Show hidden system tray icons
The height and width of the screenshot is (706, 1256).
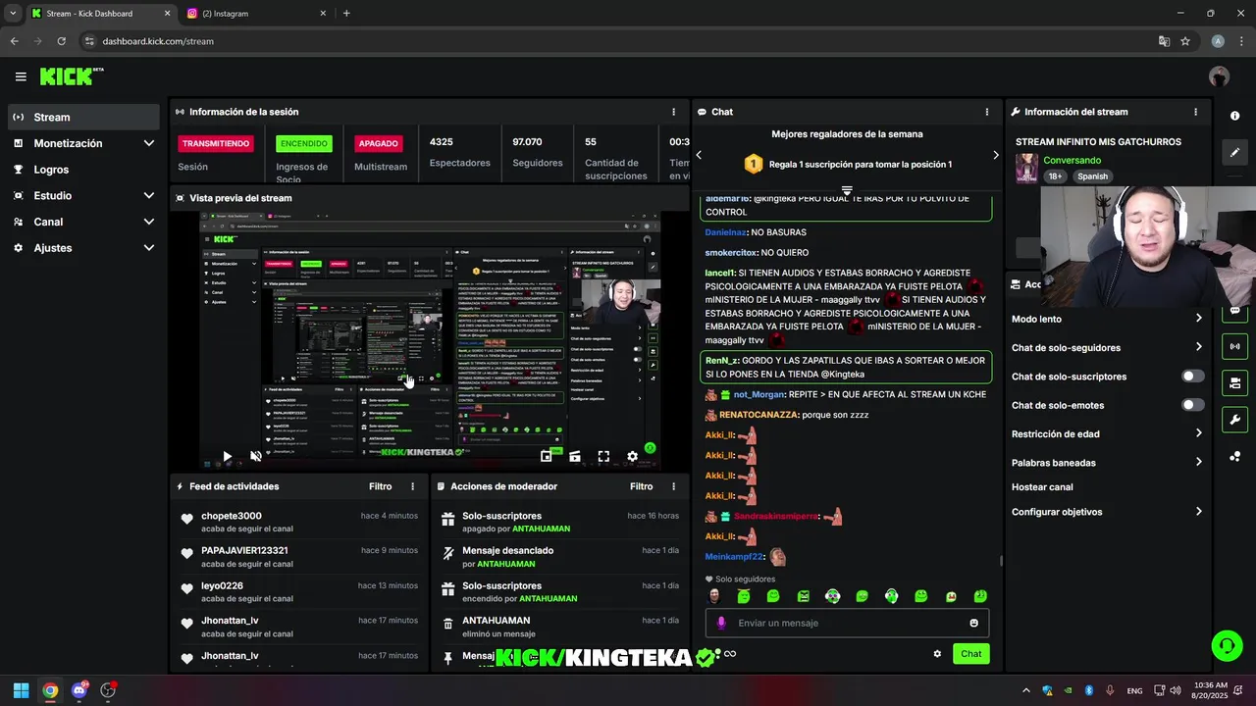[1026, 690]
